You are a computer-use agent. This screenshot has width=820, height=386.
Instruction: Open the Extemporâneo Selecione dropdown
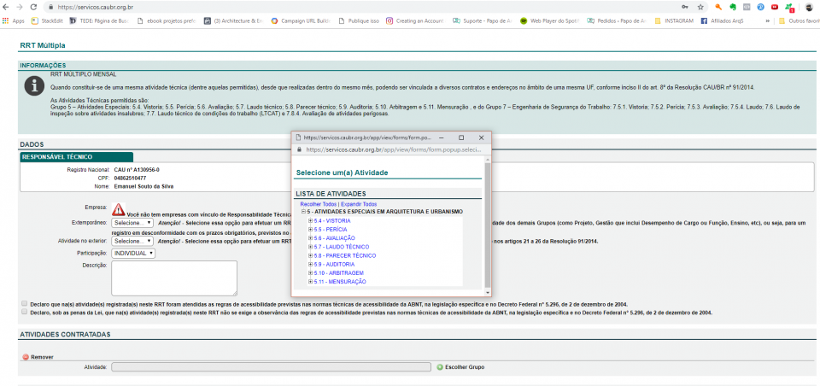tap(132, 223)
